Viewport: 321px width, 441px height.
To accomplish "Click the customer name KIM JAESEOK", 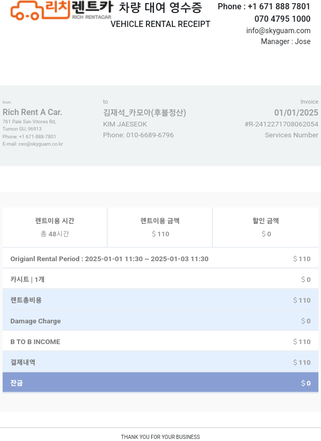I will tap(125, 124).
